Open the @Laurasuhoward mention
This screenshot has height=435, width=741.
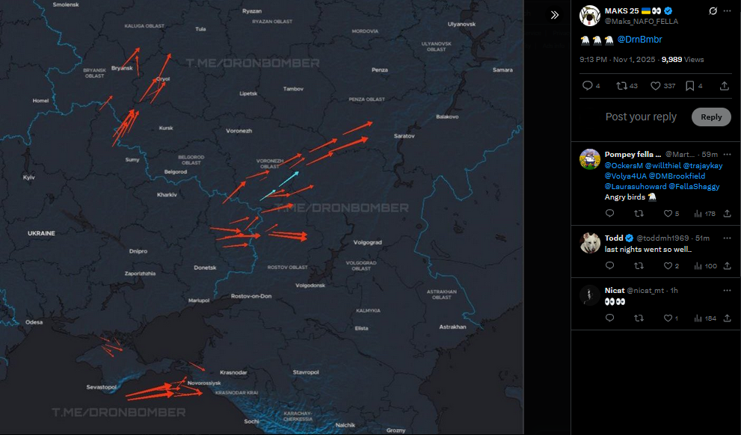[x=636, y=187]
